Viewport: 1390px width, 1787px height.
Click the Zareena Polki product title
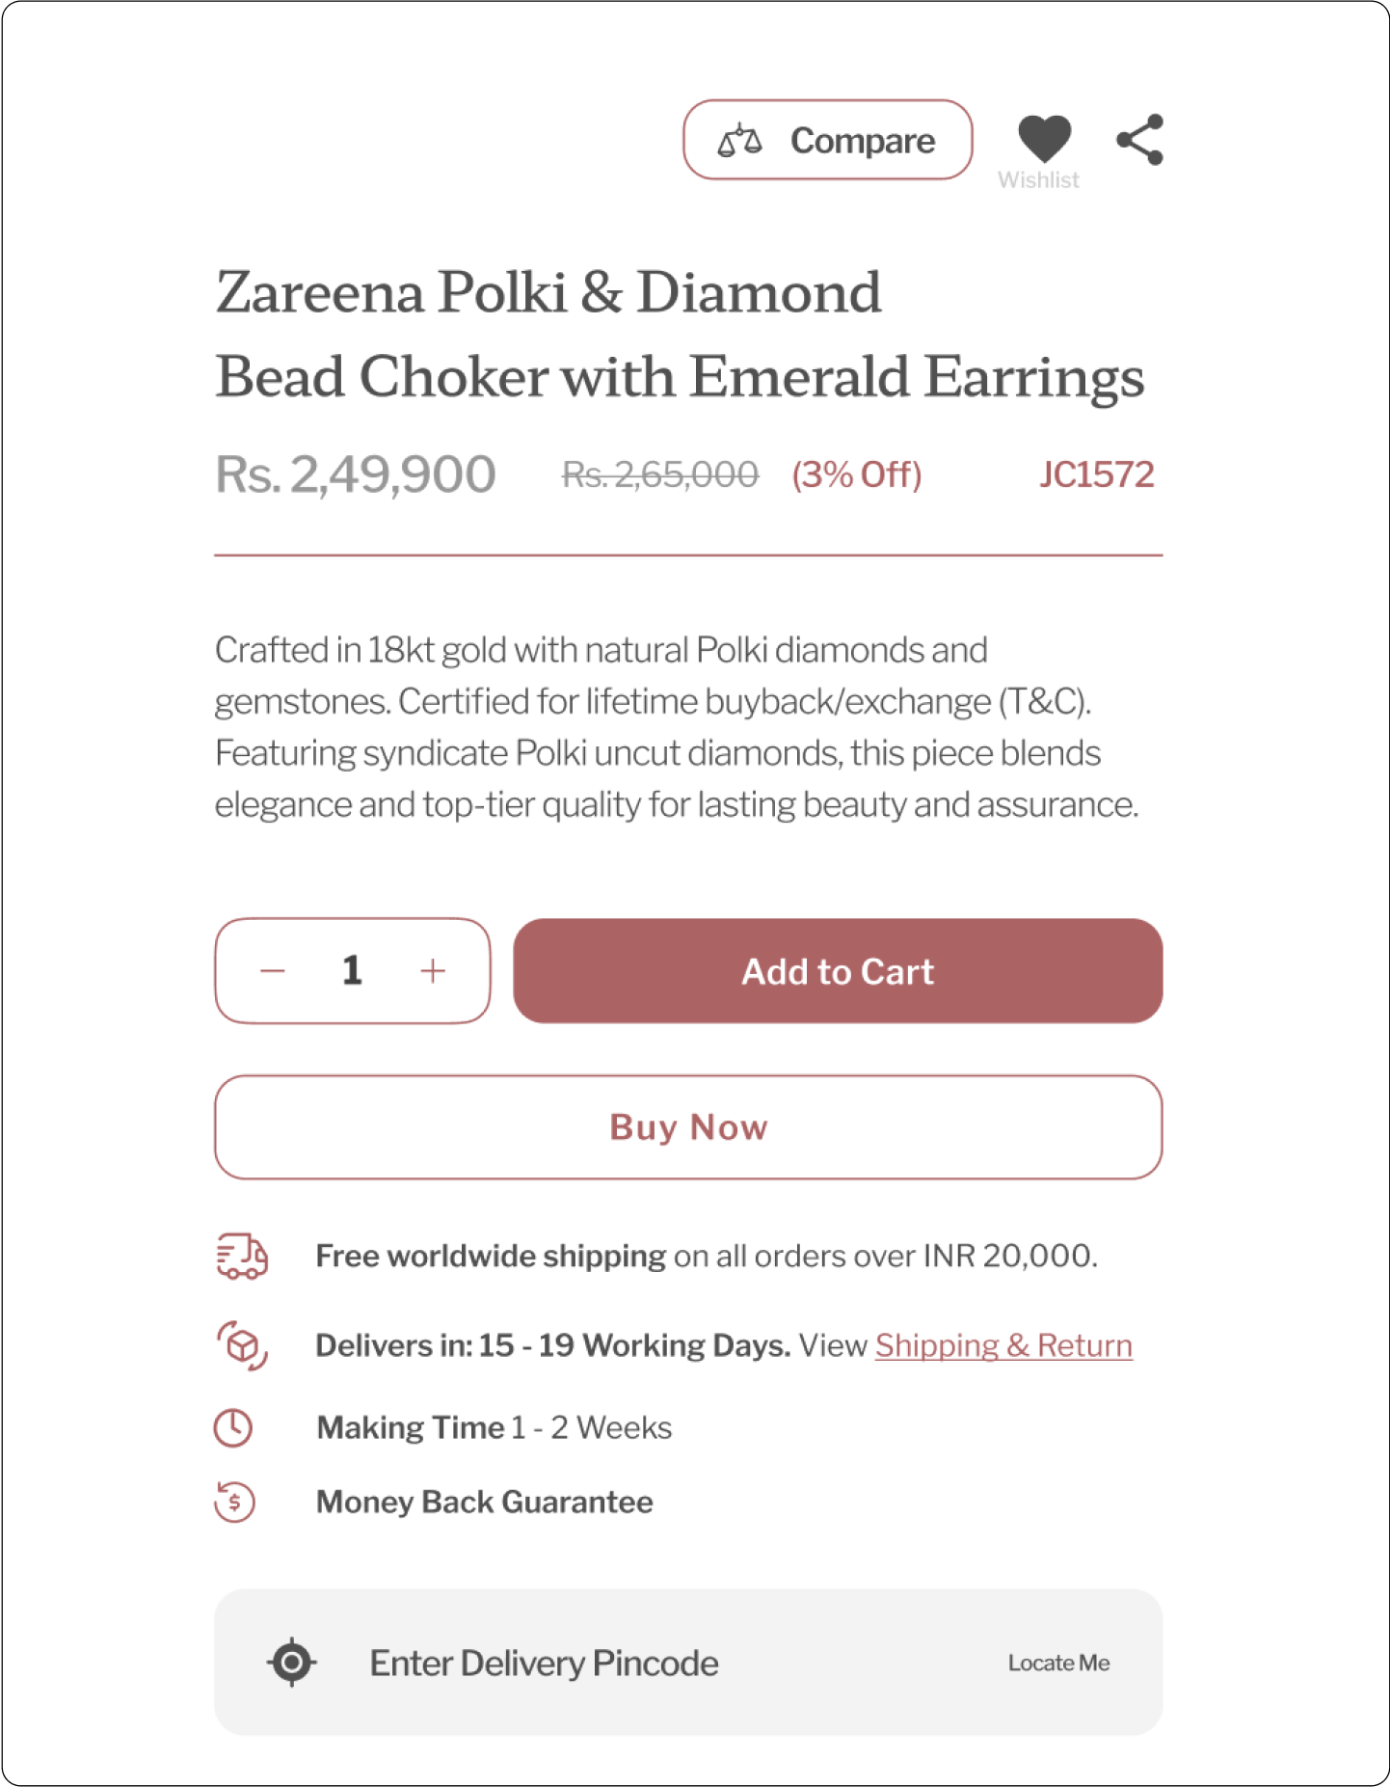(679, 334)
